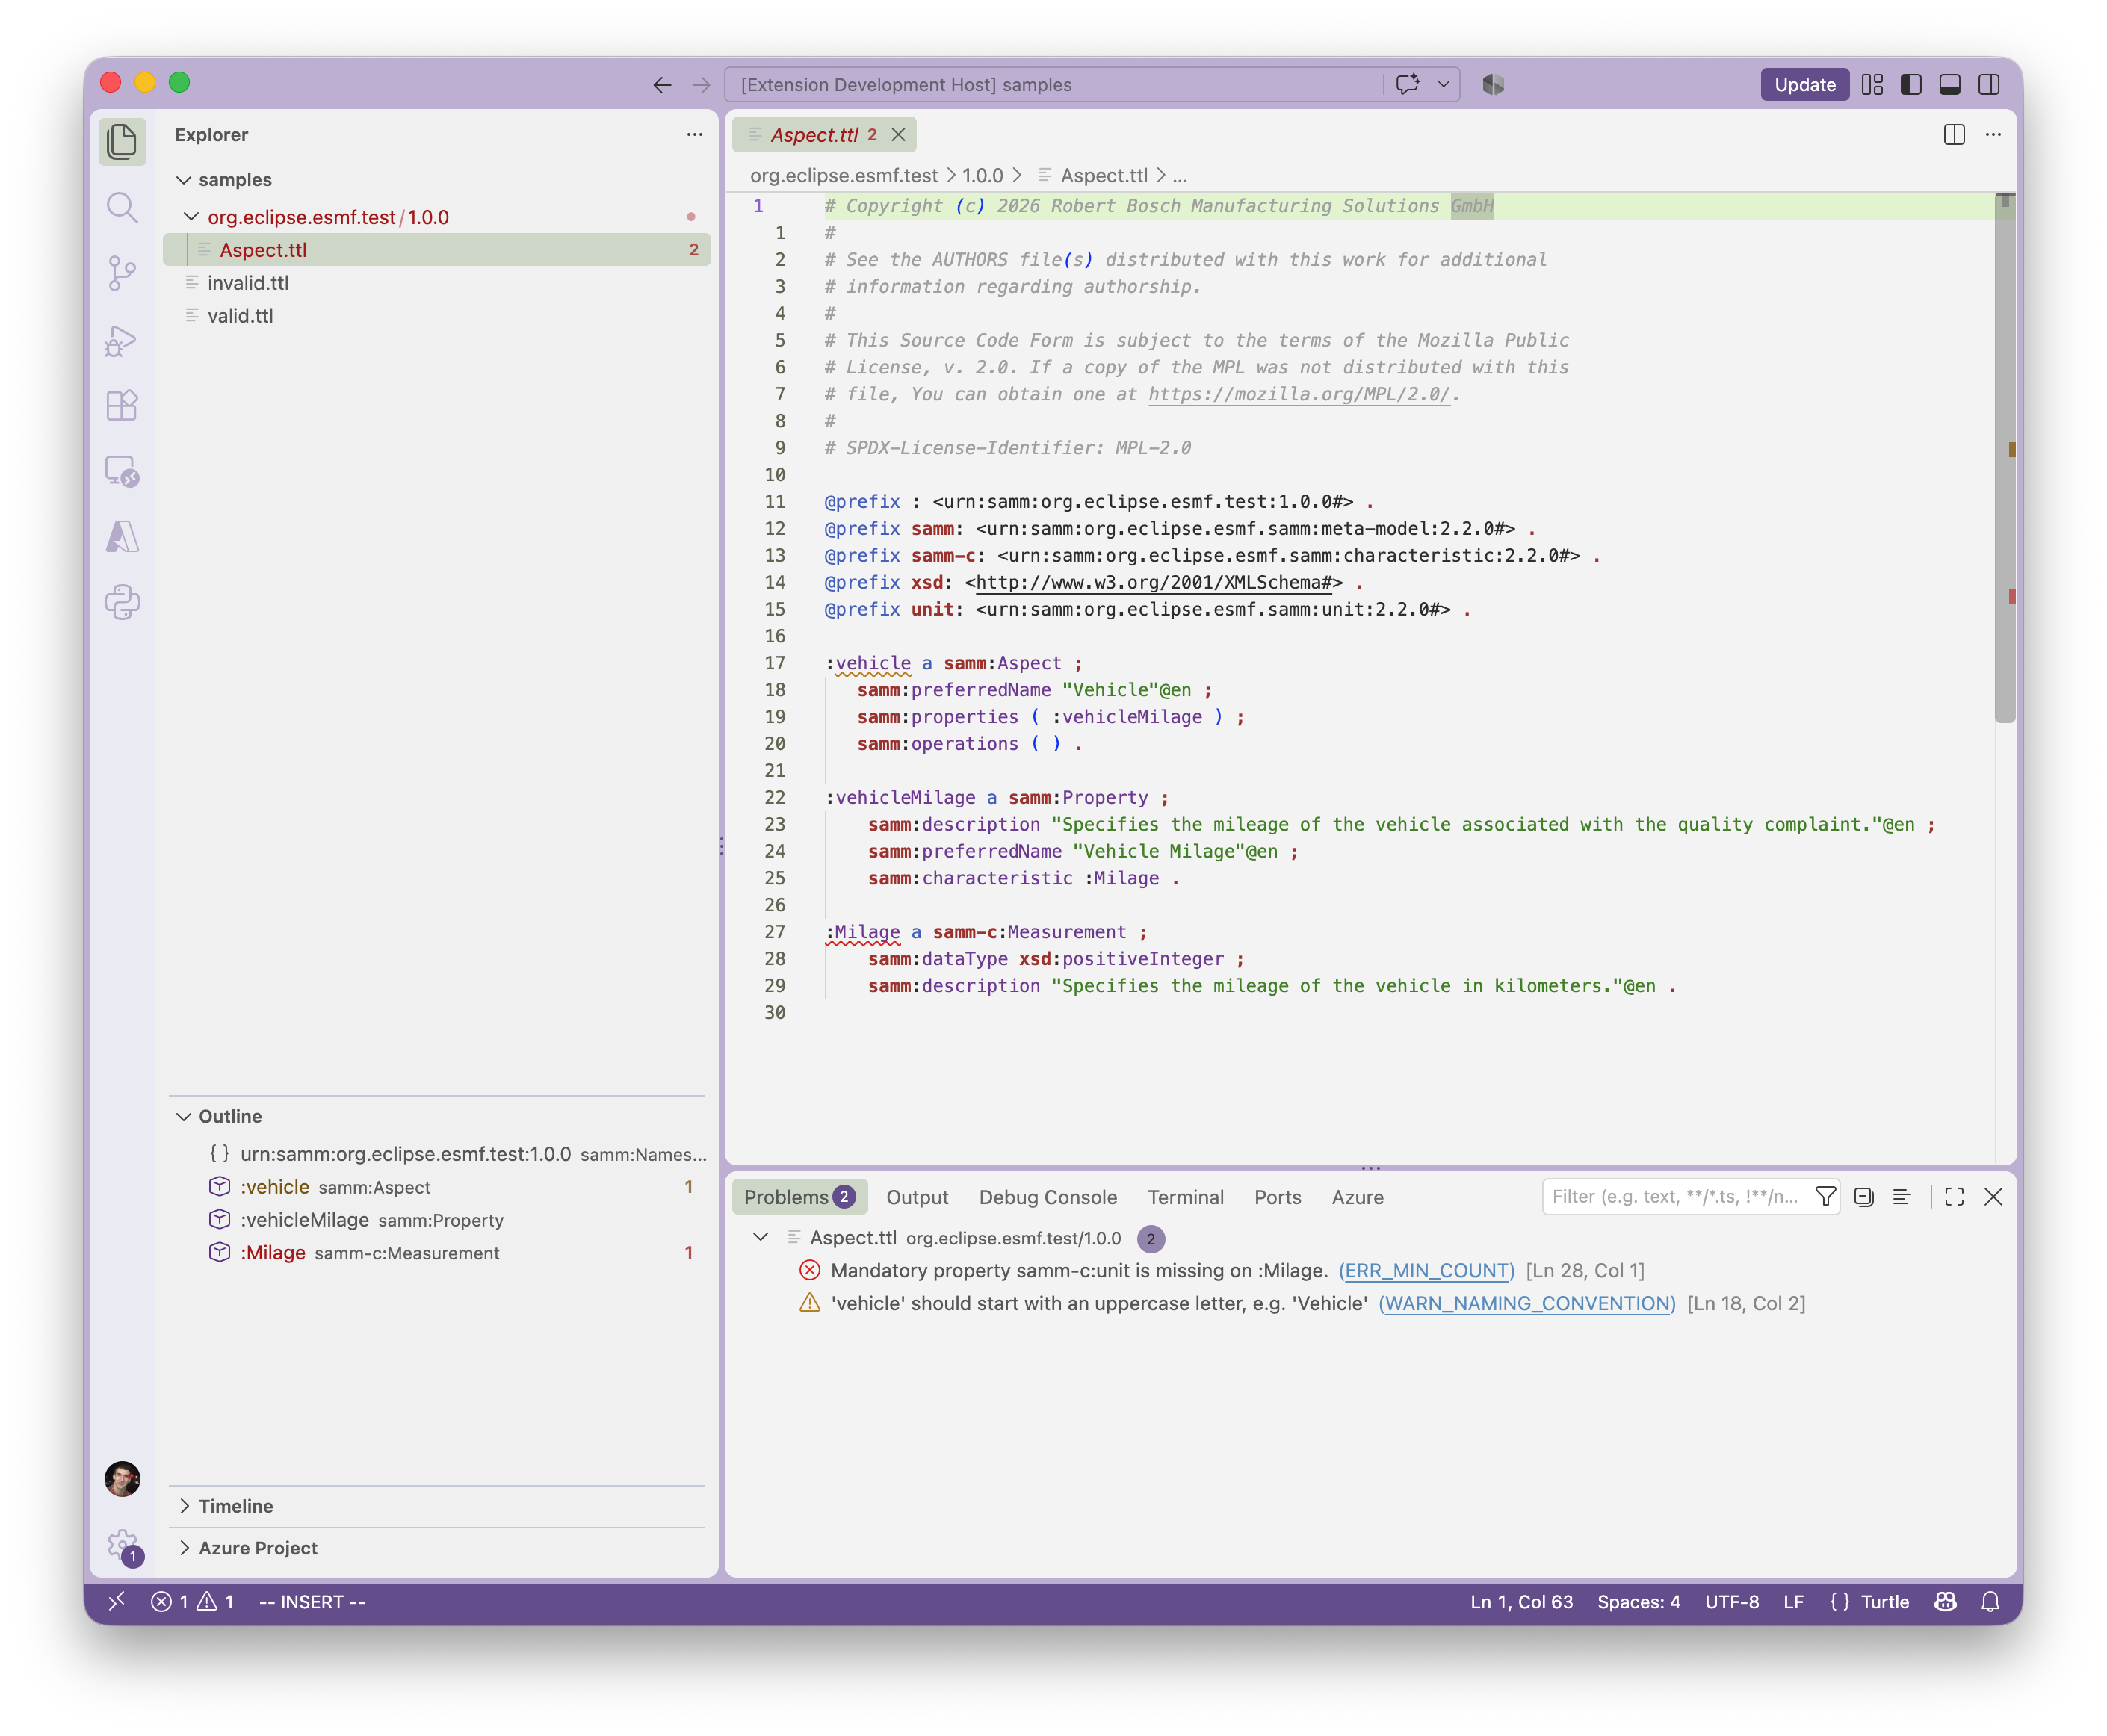The width and height of the screenshot is (2107, 1736).
Task: Open the Remote Explorer icon
Action: (122, 471)
